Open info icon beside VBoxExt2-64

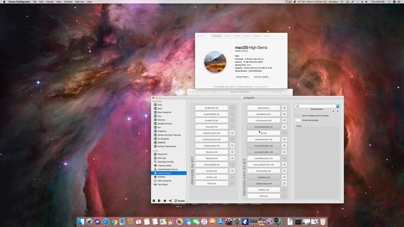232,152
